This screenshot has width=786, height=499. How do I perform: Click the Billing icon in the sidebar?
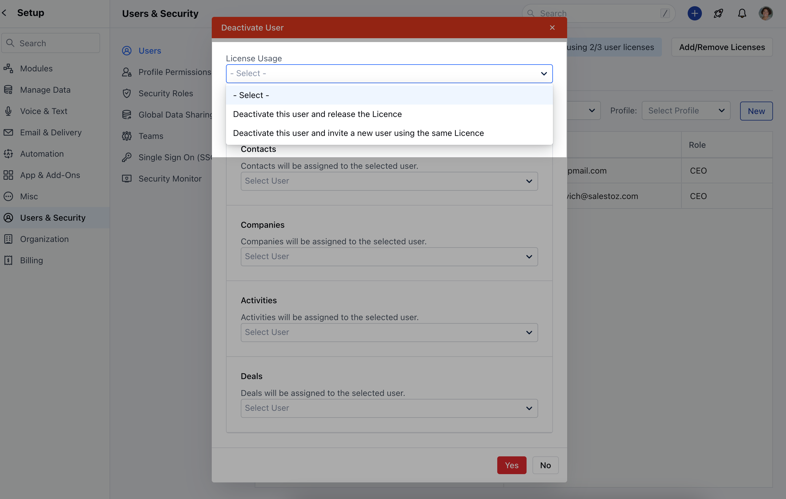click(x=8, y=260)
